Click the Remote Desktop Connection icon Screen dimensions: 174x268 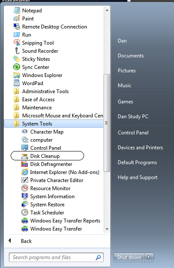pos(17,26)
